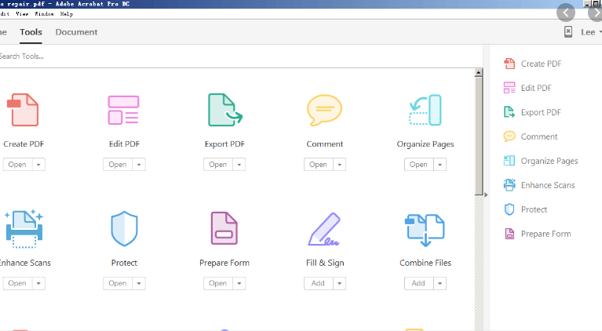Select the Organize Pages icon in main grid
Viewport: 602px width, 331px height.
tap(425, 110)
